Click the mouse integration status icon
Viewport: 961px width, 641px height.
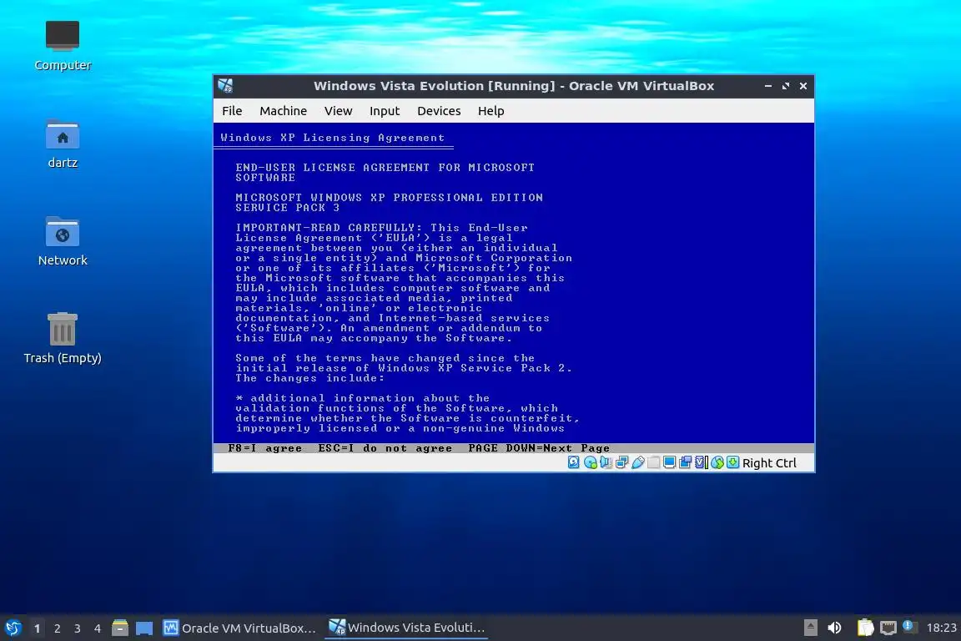click(717, 462)
